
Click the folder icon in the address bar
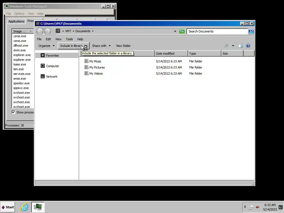click(x=58, y=31)
